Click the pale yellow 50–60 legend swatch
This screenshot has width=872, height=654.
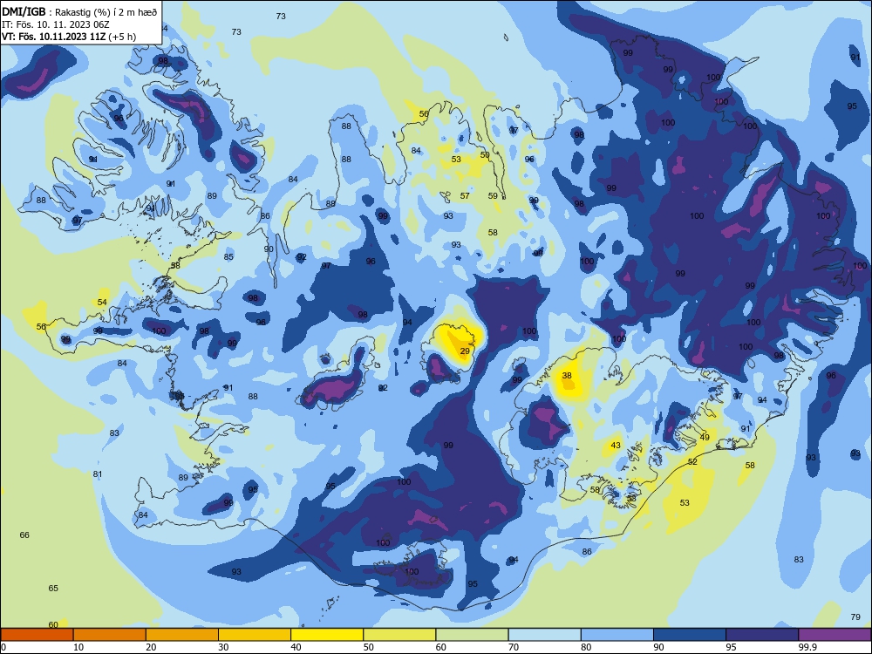(399, 635)
